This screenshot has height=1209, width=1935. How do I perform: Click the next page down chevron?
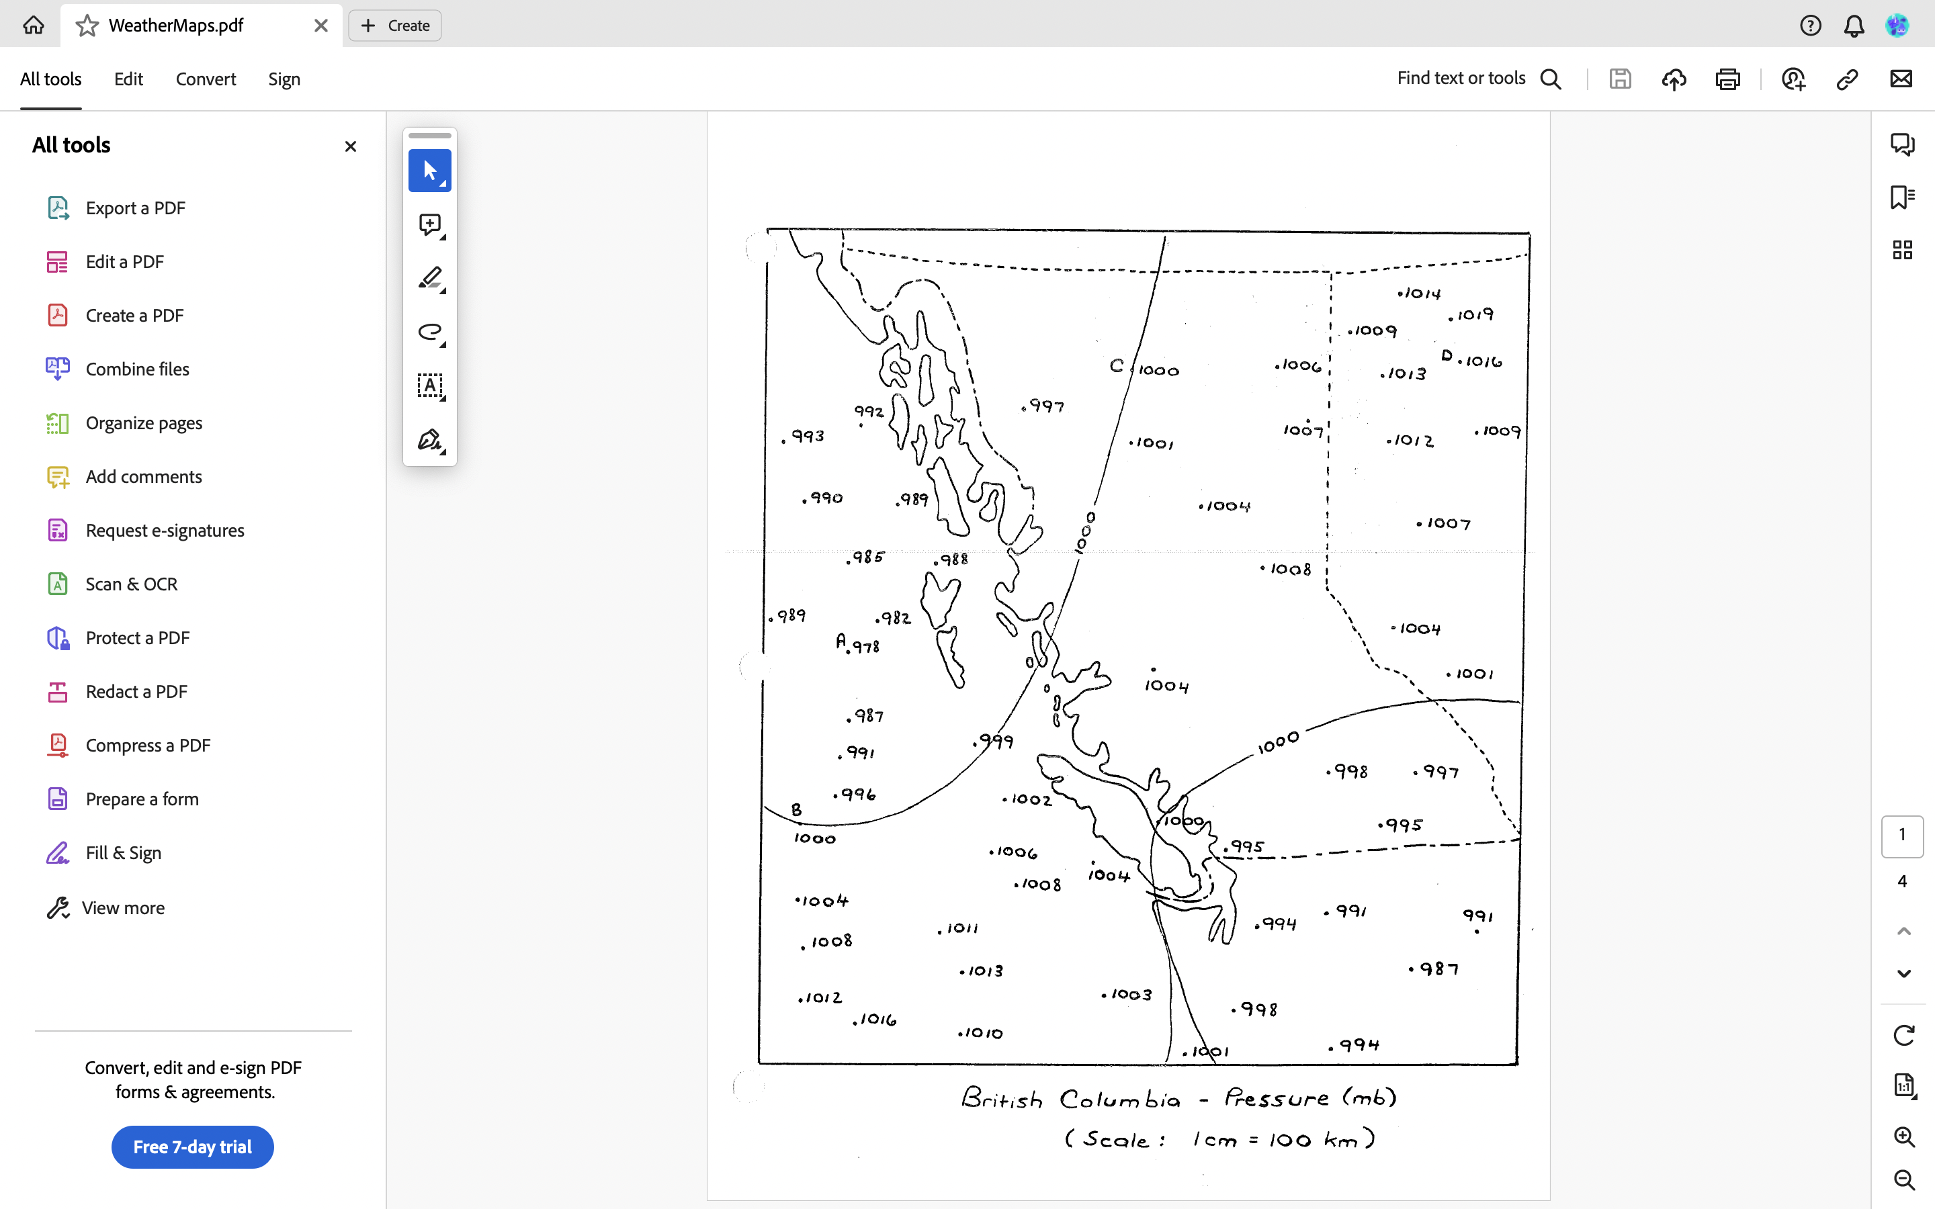(x=1903, y=973)
